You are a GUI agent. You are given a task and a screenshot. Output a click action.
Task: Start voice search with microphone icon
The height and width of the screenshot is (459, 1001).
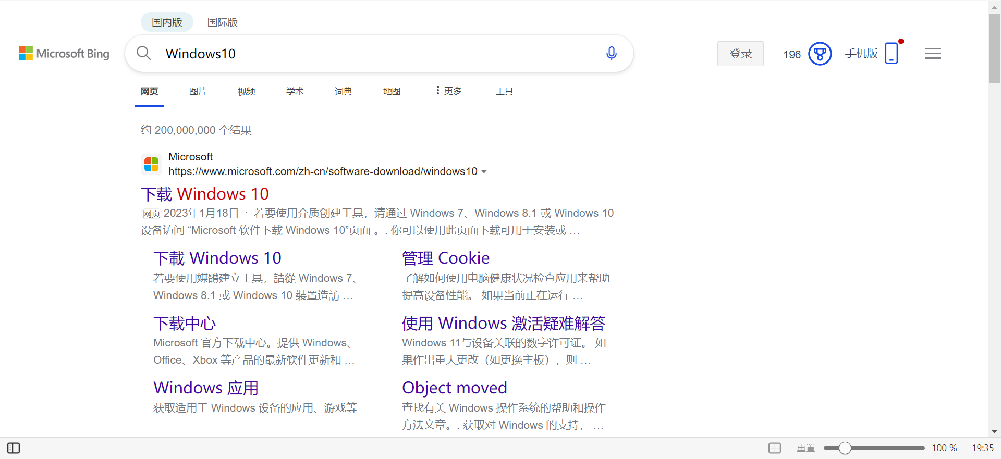point(612,53)
